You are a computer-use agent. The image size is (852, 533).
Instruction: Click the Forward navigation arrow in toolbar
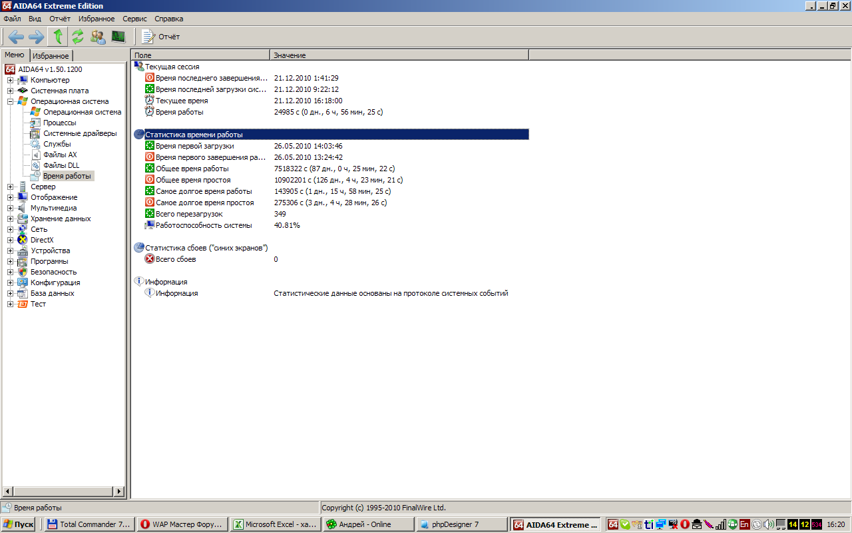36,37
